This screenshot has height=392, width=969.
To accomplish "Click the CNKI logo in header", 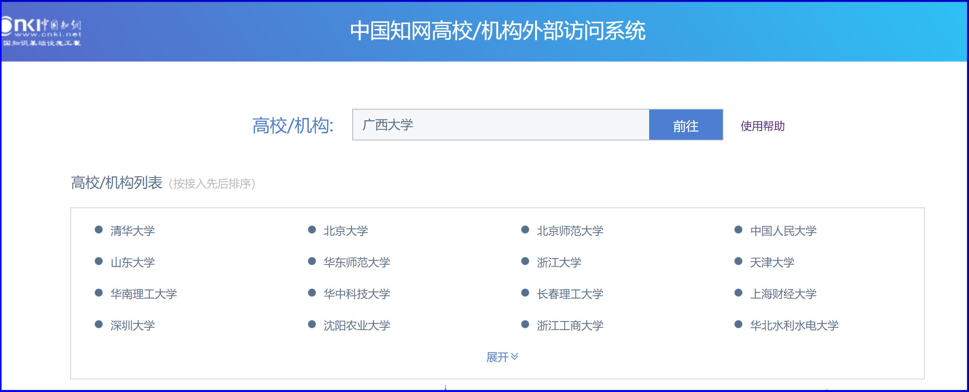I will [x=41, y=32].
